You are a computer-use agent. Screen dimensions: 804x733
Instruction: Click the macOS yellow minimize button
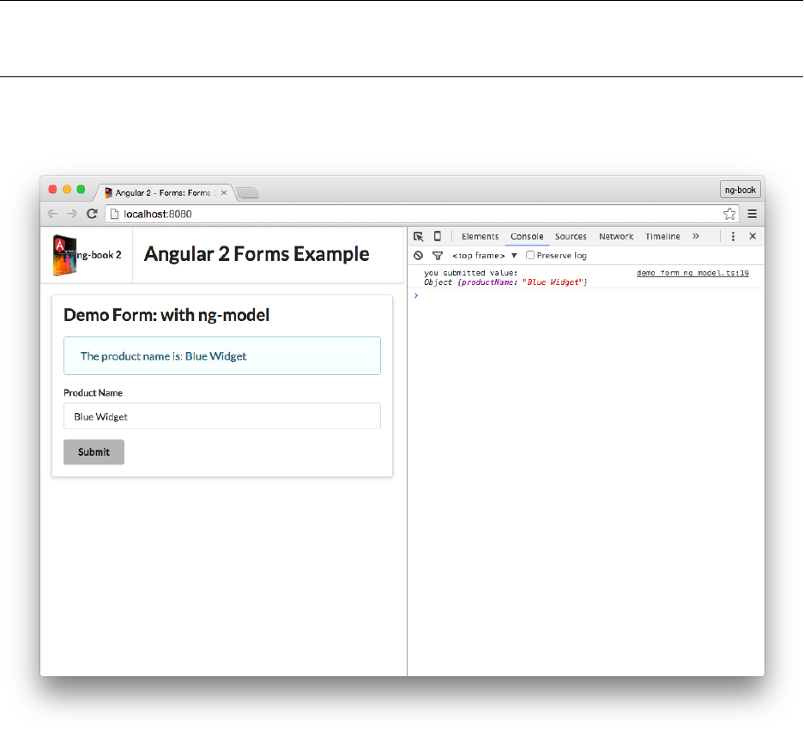(x=67, y=190)
